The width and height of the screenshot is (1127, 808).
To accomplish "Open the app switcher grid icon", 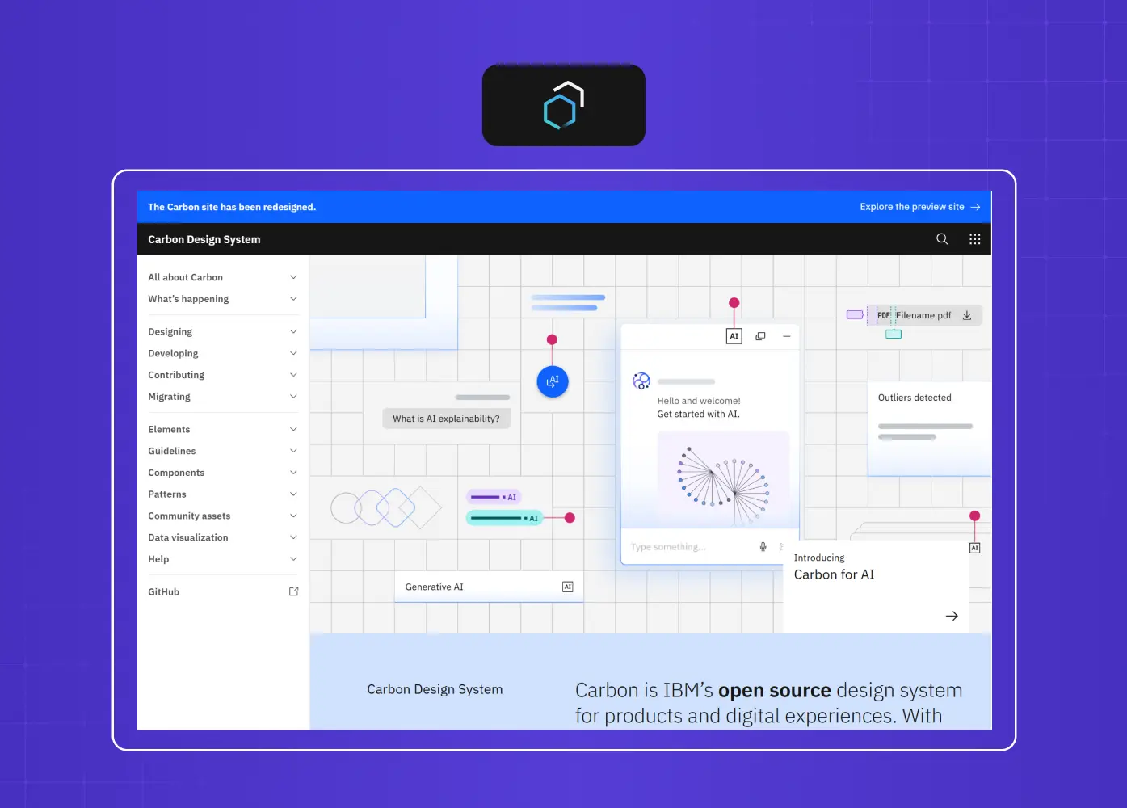I will (x=975, y=239).
